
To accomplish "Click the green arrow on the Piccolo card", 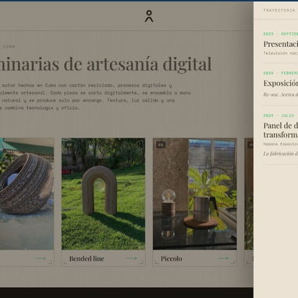I will click(x=223, y=258).
